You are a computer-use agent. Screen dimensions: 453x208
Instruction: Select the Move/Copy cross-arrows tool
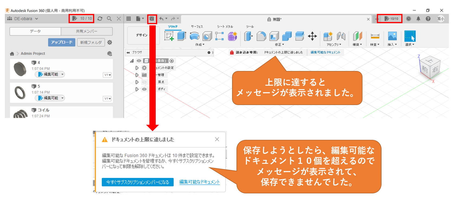click(x=312, y=36)
